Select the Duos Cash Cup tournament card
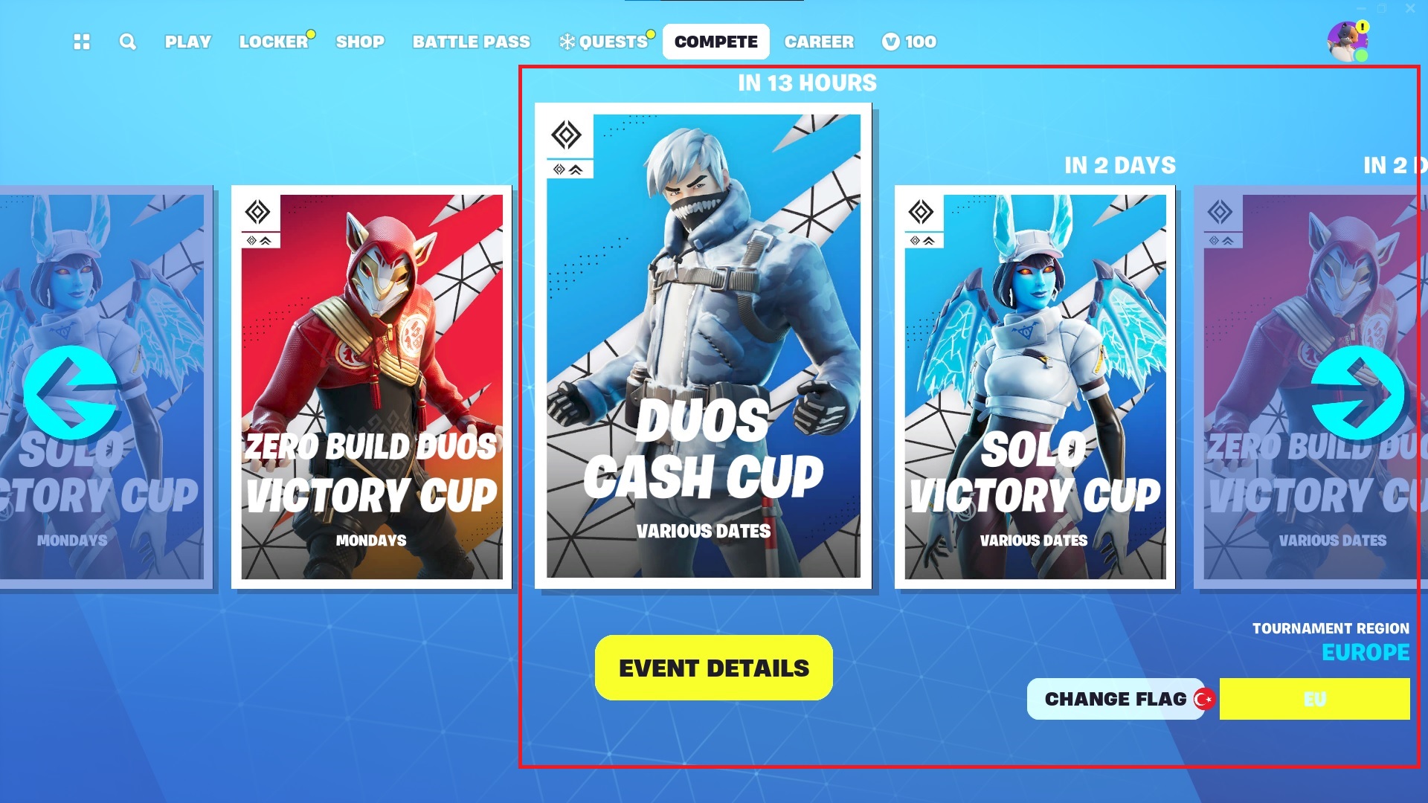1428x803 pixels. tap(703, 346)
